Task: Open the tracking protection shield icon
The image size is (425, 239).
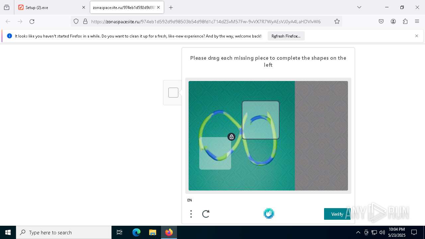Action: [76, 22]
